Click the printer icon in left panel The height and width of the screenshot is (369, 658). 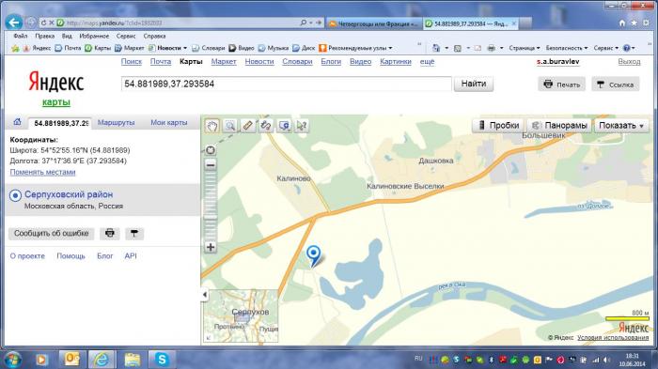point(110,233)
